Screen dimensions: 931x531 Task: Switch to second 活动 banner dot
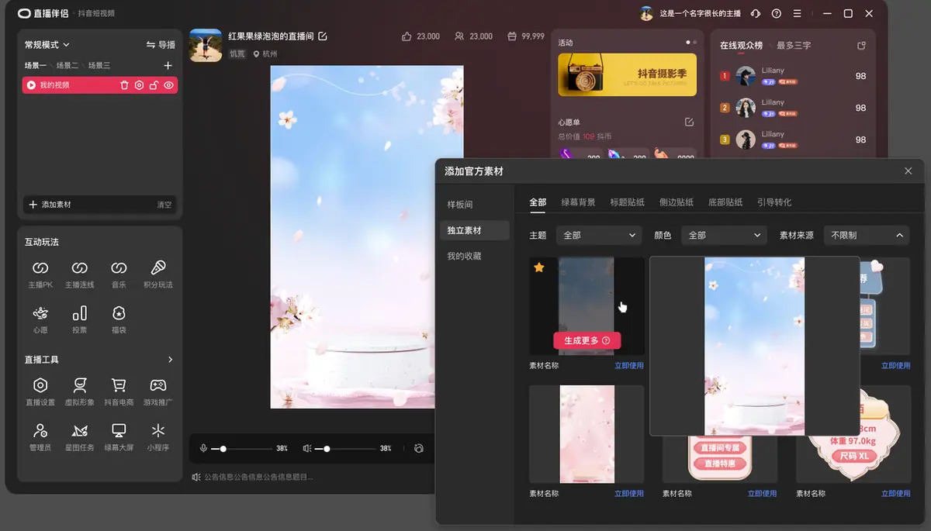click(694, 42)
